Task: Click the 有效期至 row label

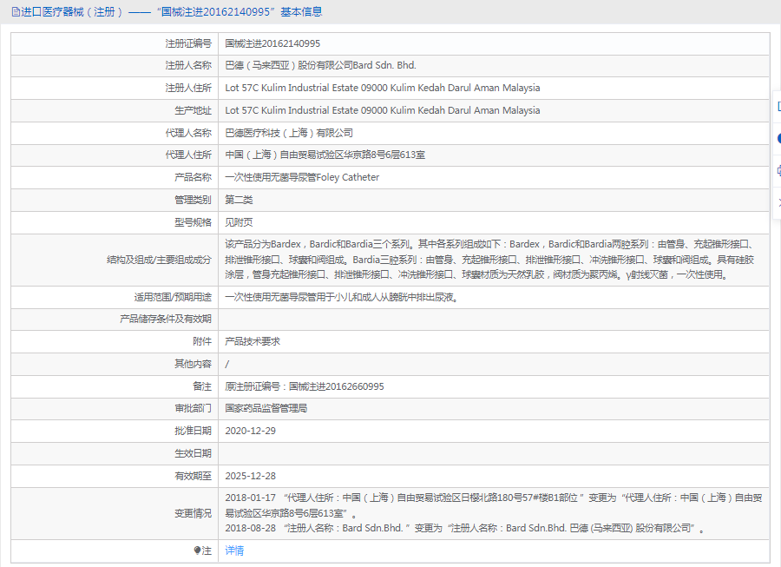Action: click(x=193, y=477)
